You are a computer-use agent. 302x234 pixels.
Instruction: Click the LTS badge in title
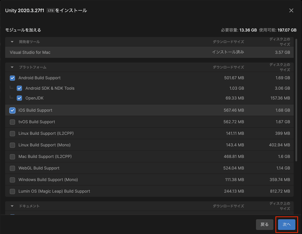tap(51, 11)
